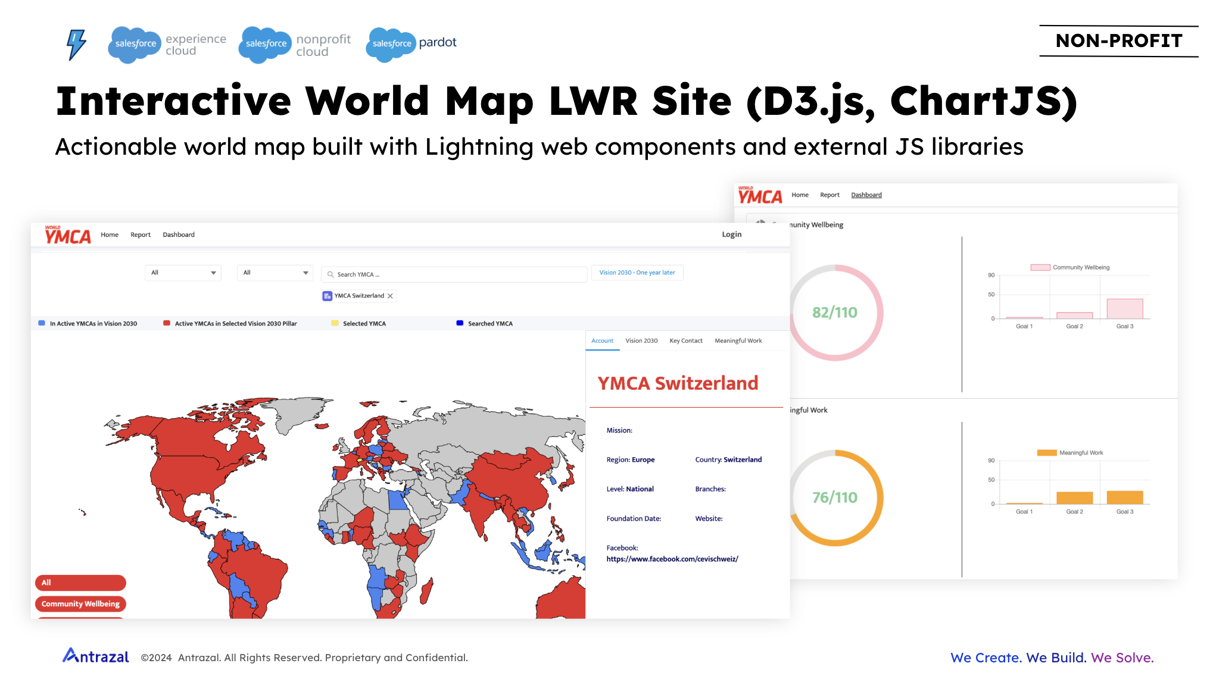This screenshot has width=1216, height=682.
Task: Remove the YMCA Switzerland pill with X
Action: pos(390,296)
